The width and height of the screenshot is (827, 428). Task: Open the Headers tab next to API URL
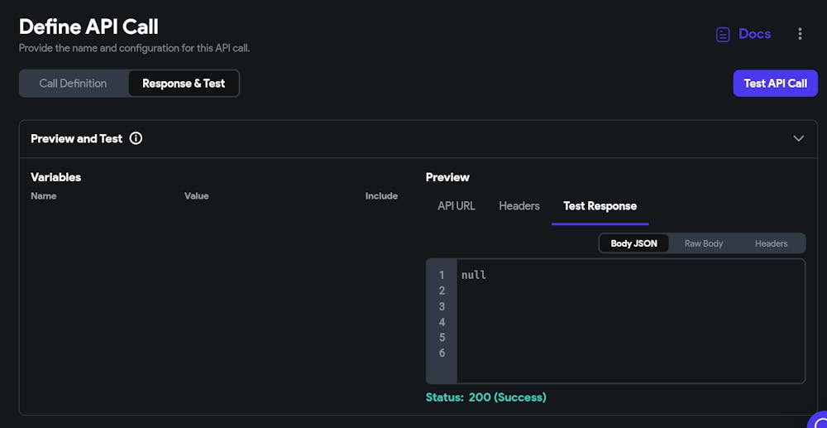point(519,205)
